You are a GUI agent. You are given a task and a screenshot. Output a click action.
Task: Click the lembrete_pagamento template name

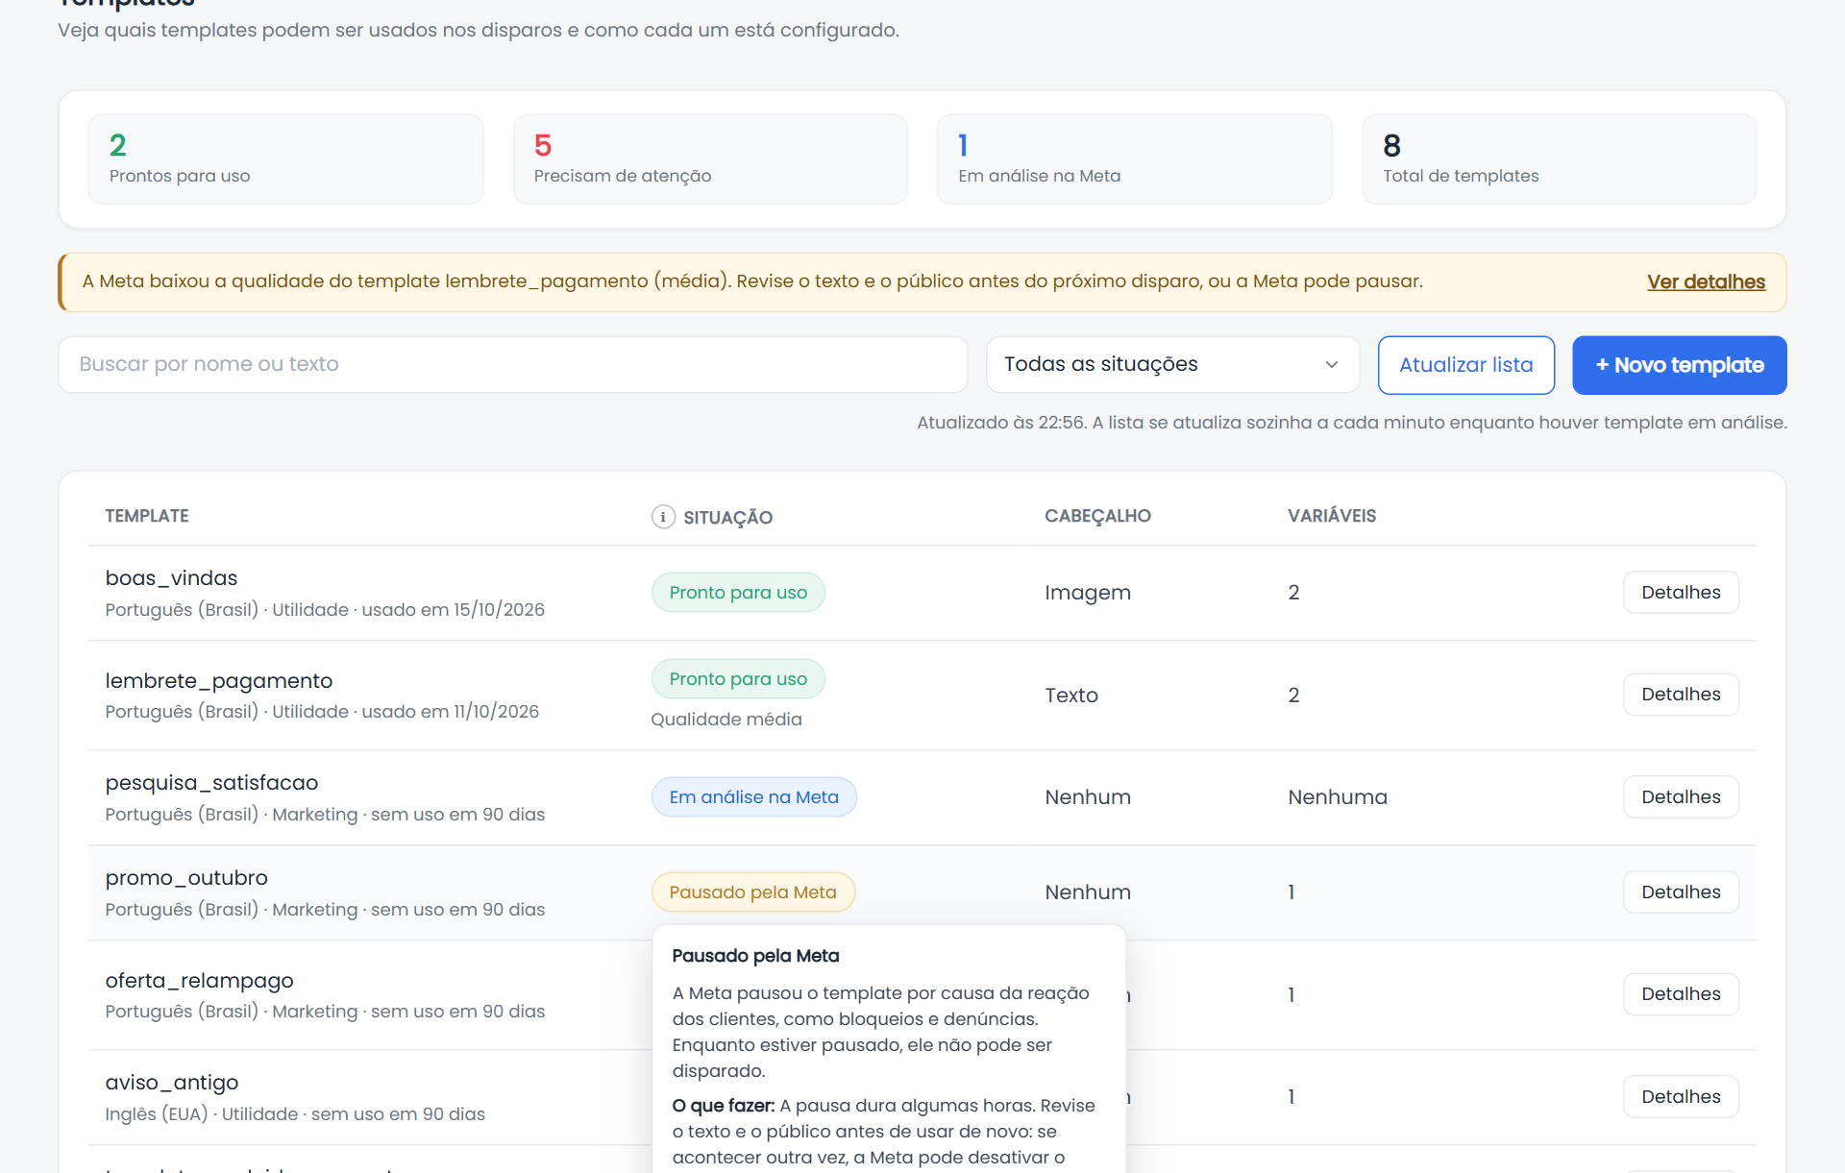click(x=218, y=680)
